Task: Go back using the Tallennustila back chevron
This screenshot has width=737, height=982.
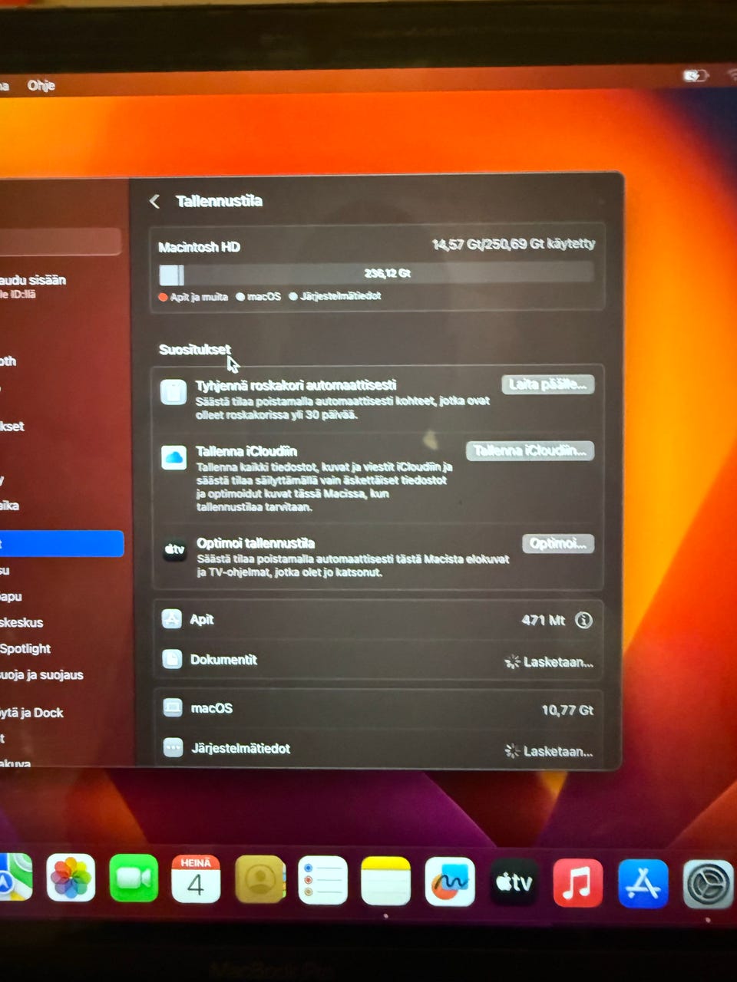Action: tap(154, 201)
